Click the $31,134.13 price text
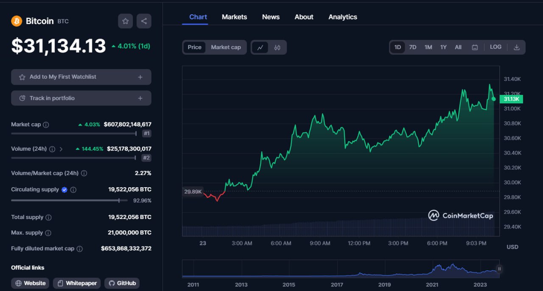543x291 pixels. coord(59,46)
